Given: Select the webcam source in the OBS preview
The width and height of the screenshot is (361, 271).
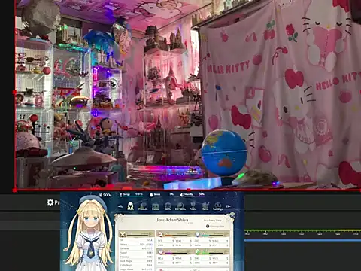Looking at the screenshot, I should click(x=188, y=94).
